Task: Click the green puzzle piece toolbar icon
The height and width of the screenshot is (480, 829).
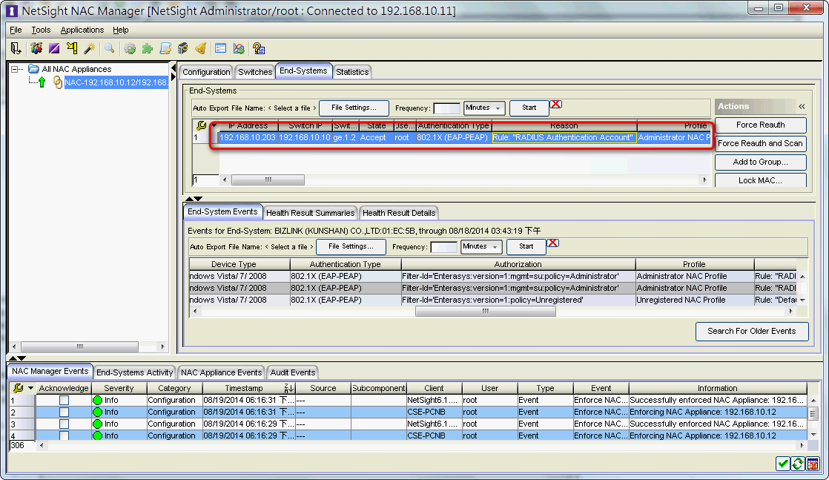Action: [x=148, y=49]
